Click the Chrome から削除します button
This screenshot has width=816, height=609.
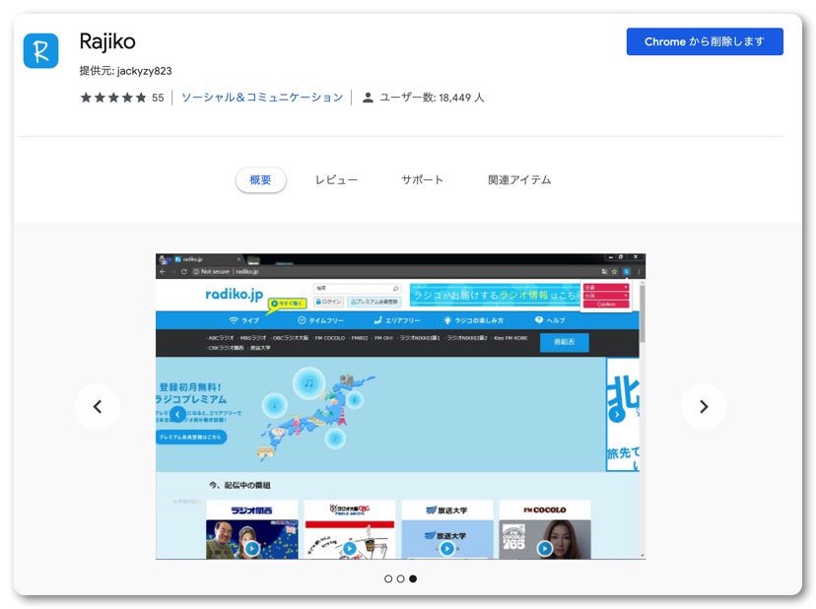[705, 41]
